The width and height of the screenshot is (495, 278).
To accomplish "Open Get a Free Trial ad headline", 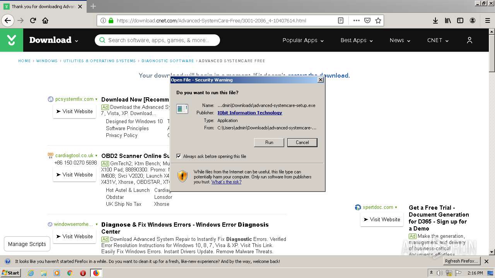I will click(x=439, y=218).
